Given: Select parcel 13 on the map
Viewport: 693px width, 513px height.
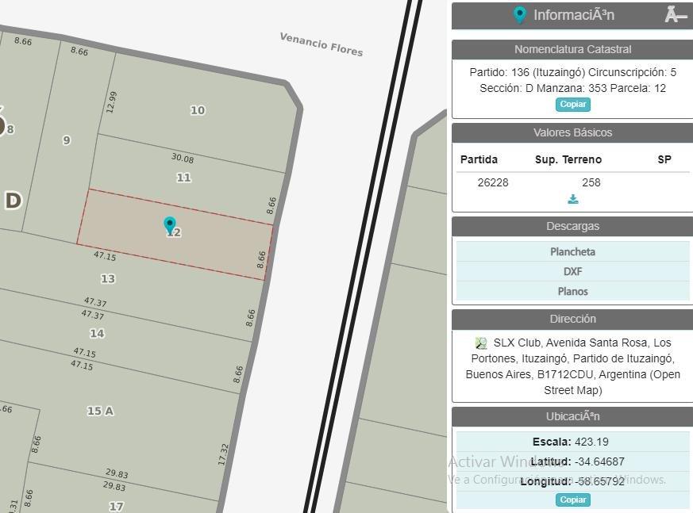Looking at the screenshot, I should 108,278.
